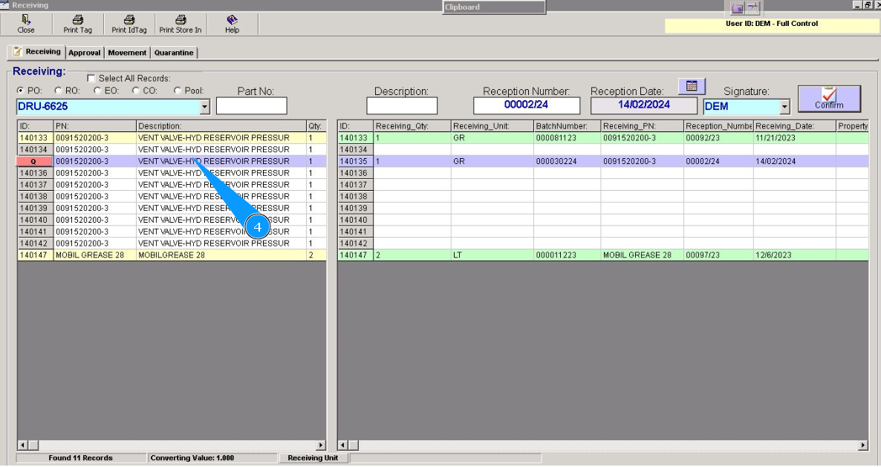The image size is (881, 467).
Task: Expand the DRU-6625 order dropdown
Action: click(x=205, y=107)
